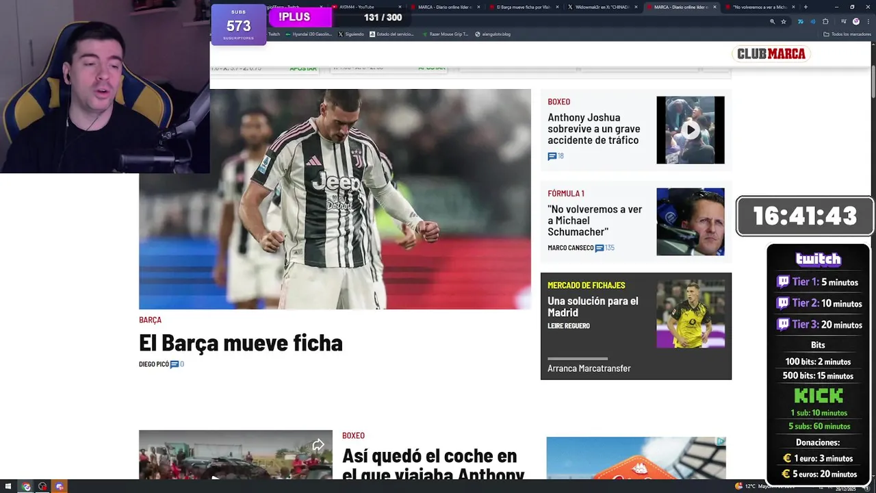Click the 573 suscriptores counter overlay
The height and width of the screenshot is (493, 876).
pos(238,25)
